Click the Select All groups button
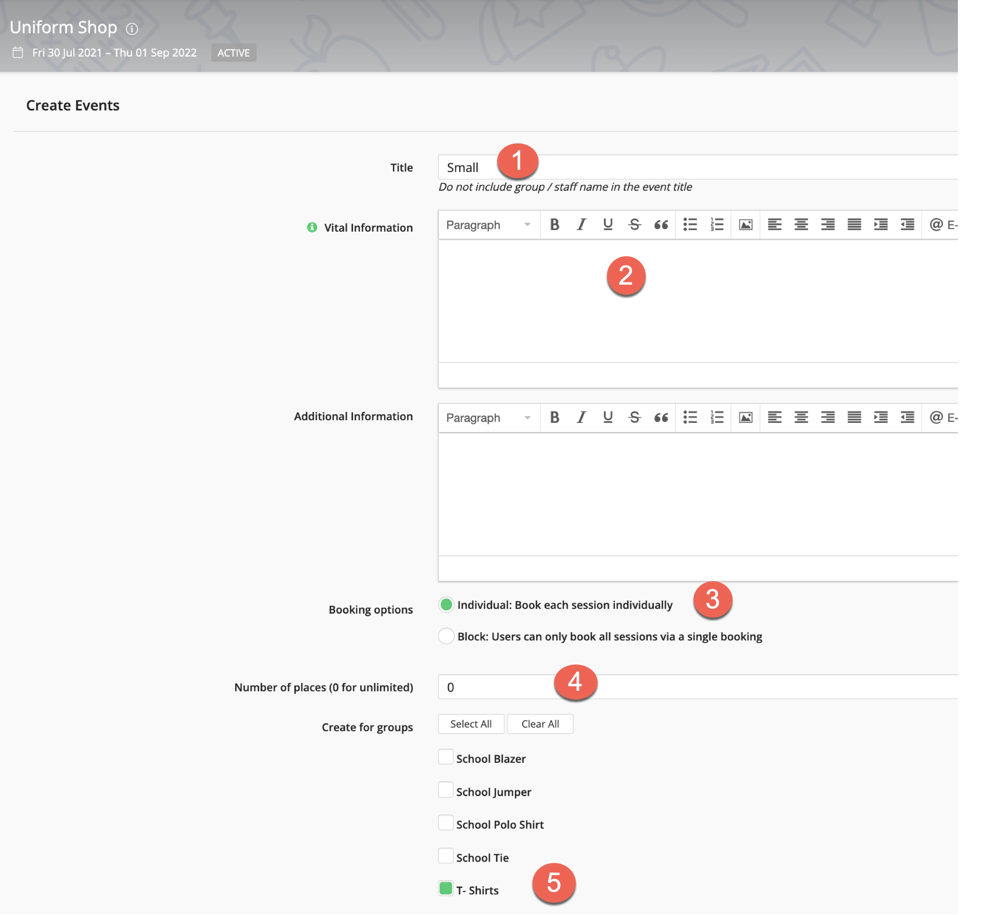 471,724
